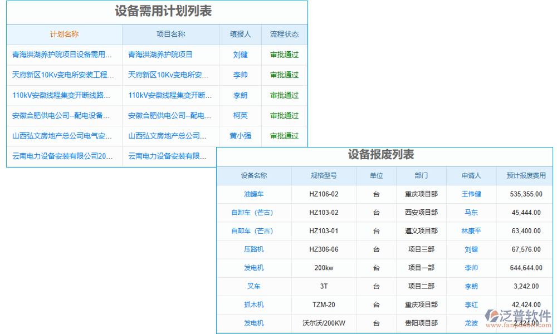This screenshot has width=557, height=334.
Task: Select the 压路机 equipment entry
Action: click(x=253, y=249)
